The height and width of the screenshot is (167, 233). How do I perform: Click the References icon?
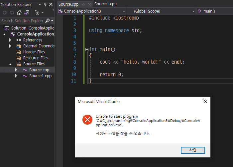(x=19, y=40)
